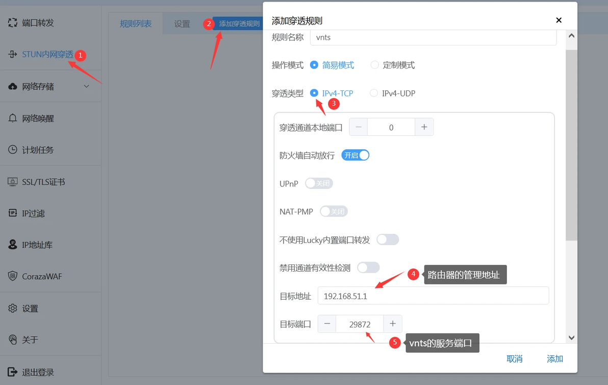Increase 目标端口 with the plus button
608x385 pixels.
[393, 324]
